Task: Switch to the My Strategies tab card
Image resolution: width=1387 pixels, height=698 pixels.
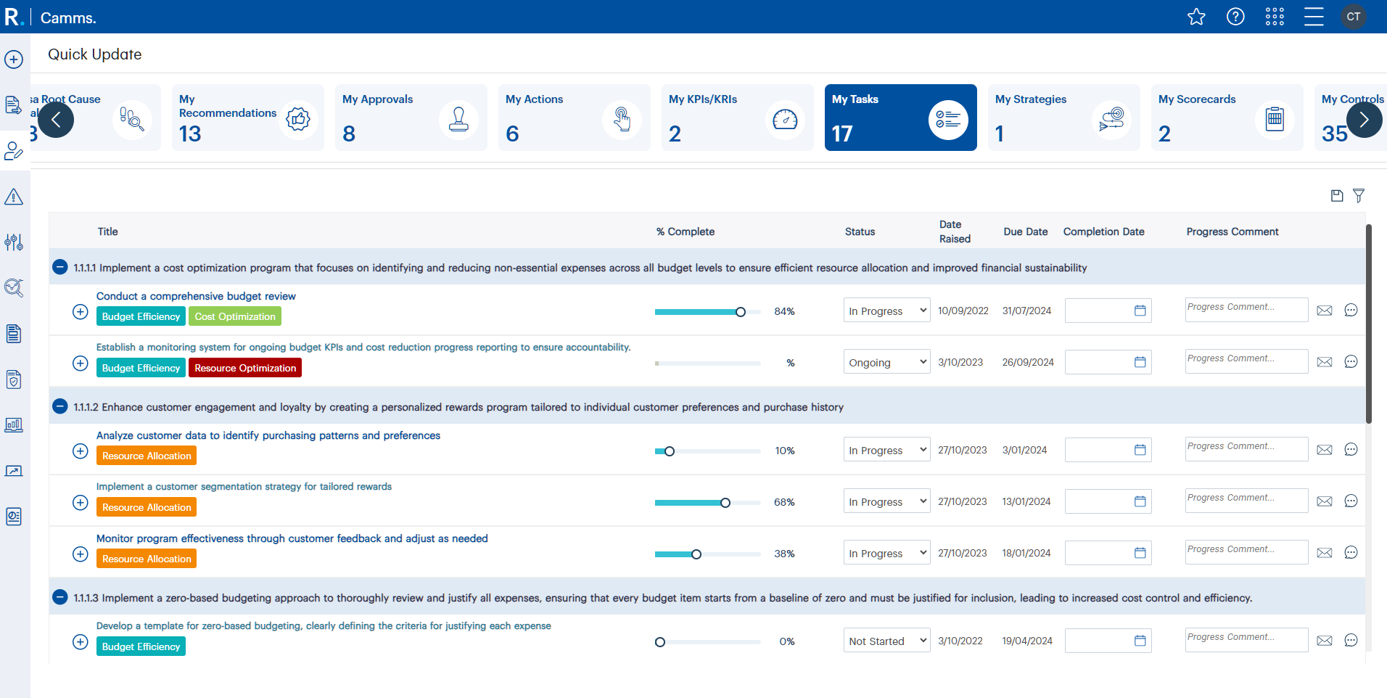Action: pos(1063,118)
